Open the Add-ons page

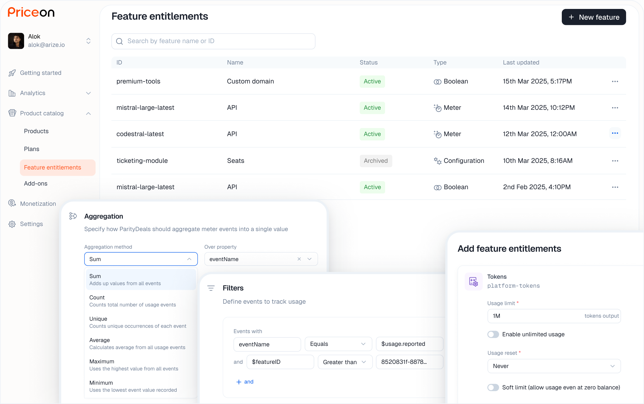[36, 184]
